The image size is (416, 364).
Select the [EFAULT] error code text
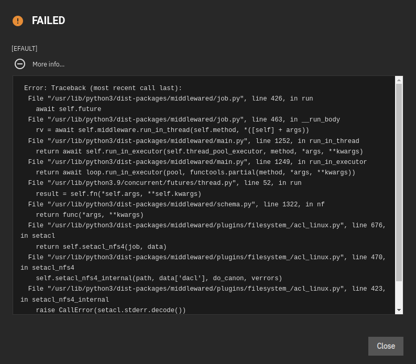[25, 49]
